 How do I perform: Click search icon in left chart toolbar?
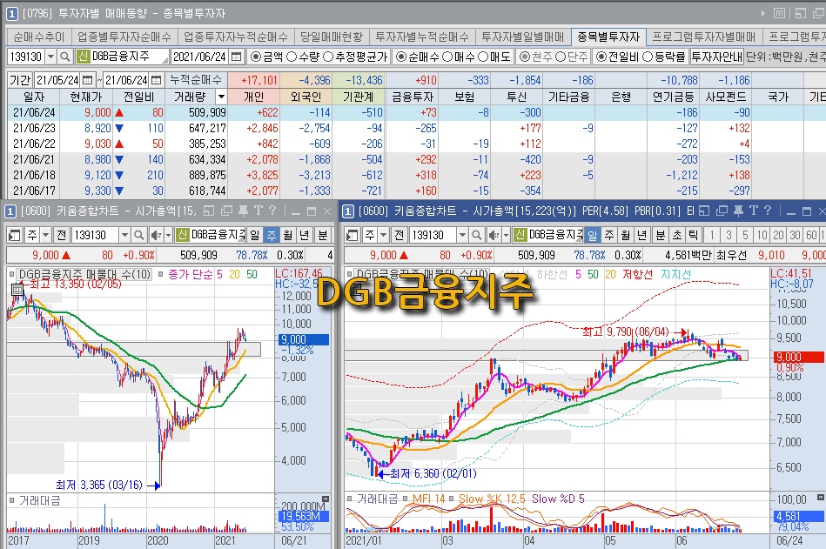pos(138,235)
